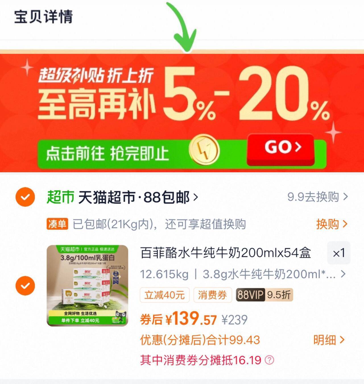Viewport: 364px width, 384px height.
Task: Expand product spec 12.615kg options chevron
Action: point(344,274)
